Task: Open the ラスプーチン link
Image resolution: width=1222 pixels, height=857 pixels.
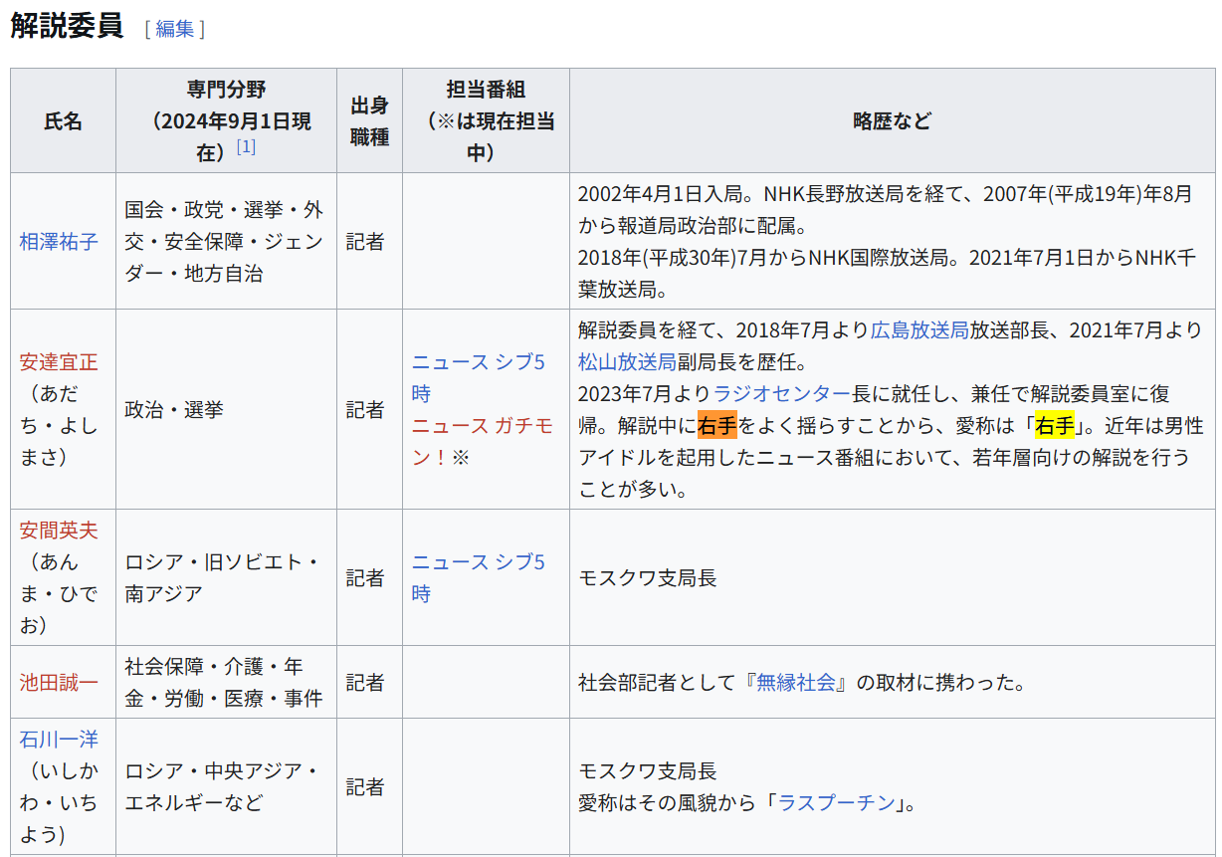Action: point(836,803)
